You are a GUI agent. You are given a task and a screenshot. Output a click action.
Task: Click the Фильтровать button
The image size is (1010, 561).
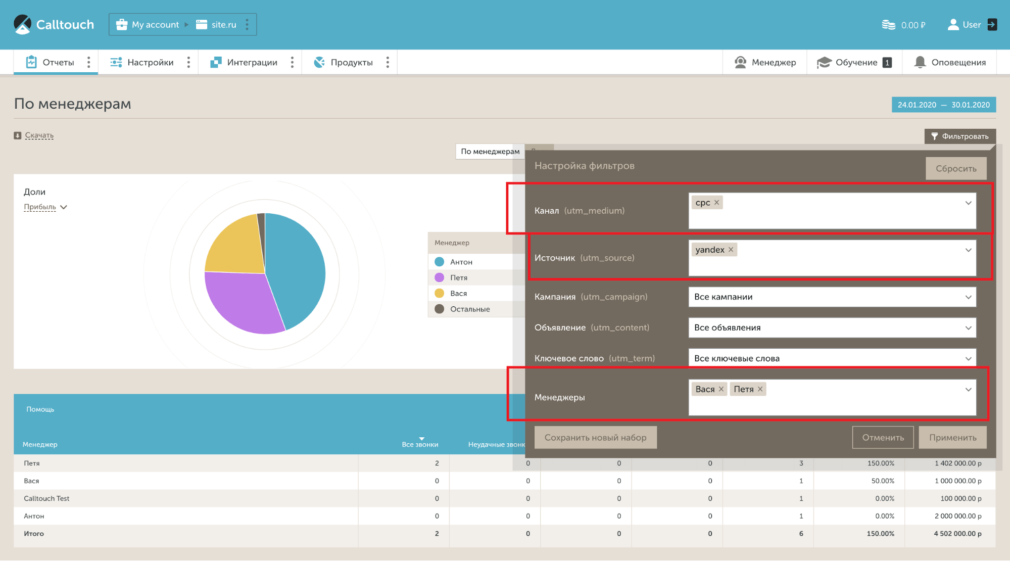(x=960, y=136)
